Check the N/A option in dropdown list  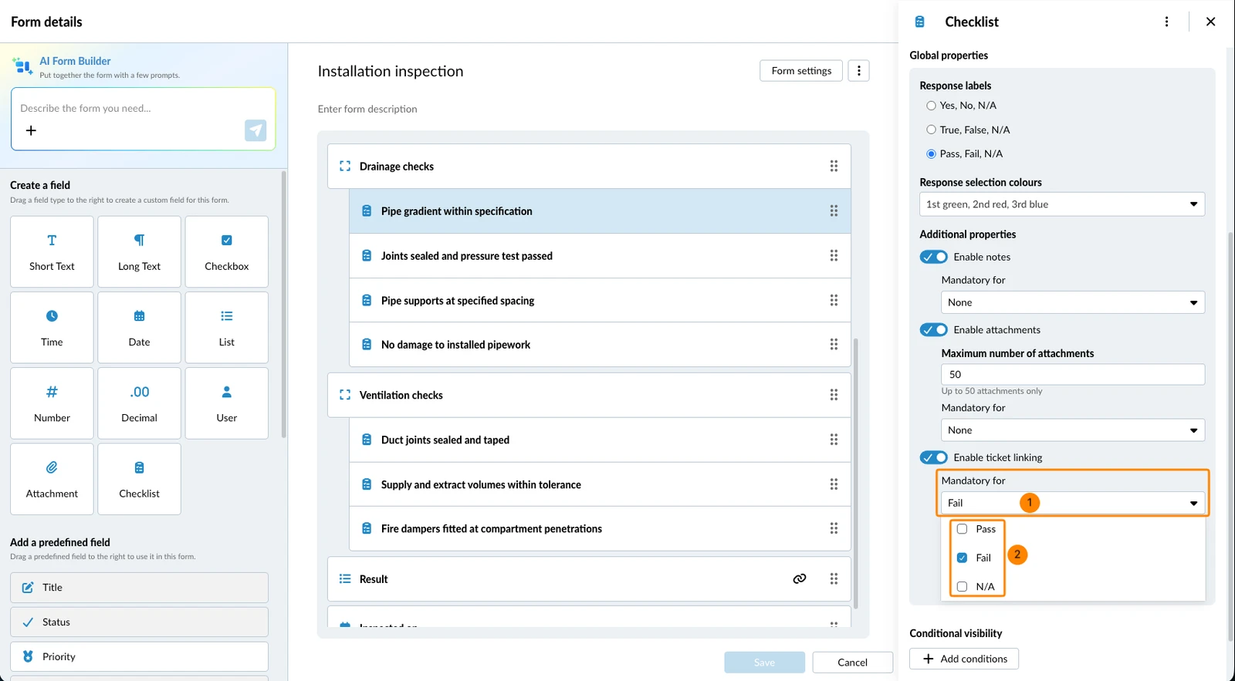pyautogui.click(x=962, y=586)
